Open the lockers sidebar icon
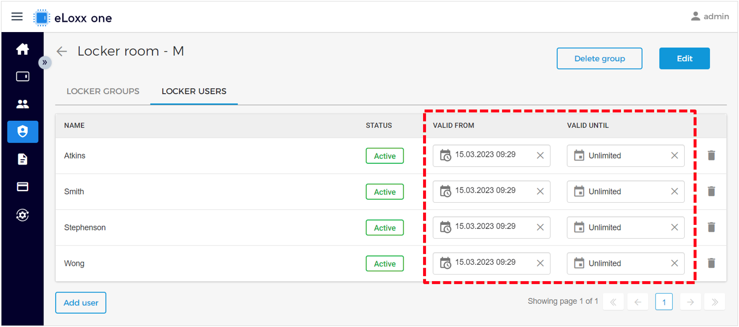This screenshot has width=739, height=327. pos(23,76)
